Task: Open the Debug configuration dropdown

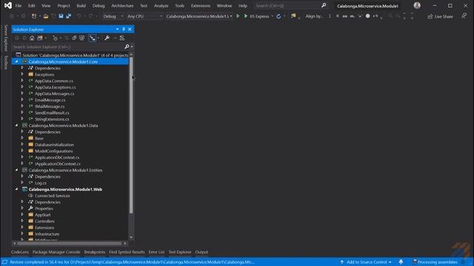Action: 113,16
